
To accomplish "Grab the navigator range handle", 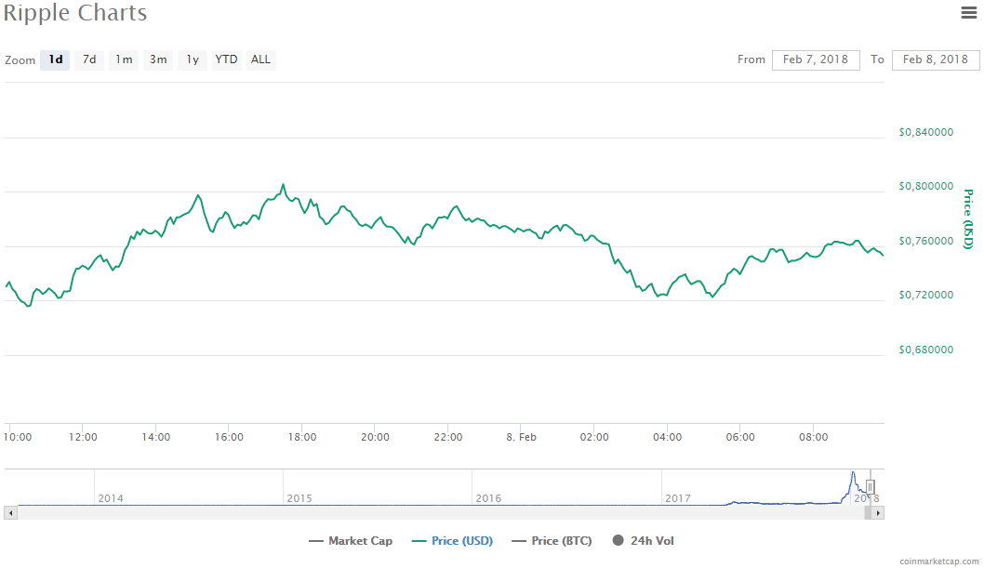I will [x=870, y=486].
